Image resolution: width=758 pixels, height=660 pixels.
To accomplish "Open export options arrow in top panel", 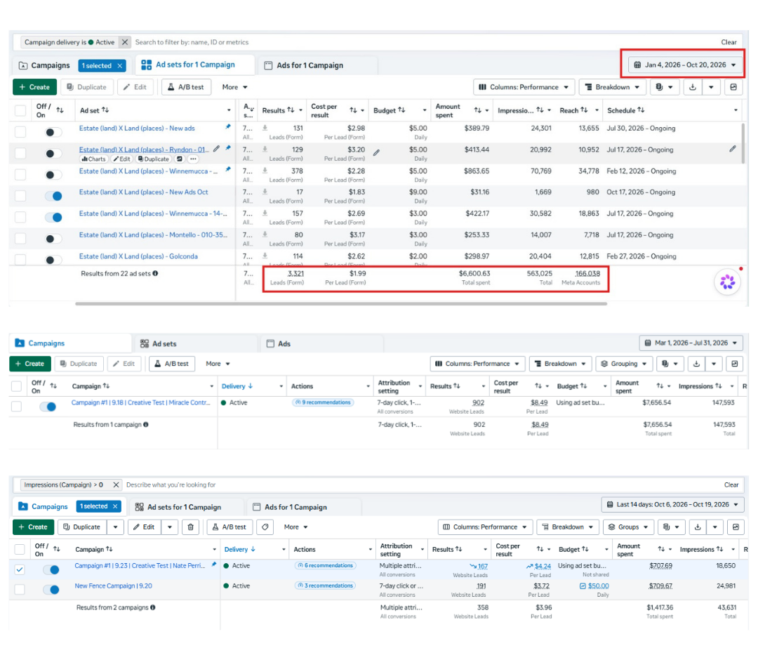I will point(711,87).
